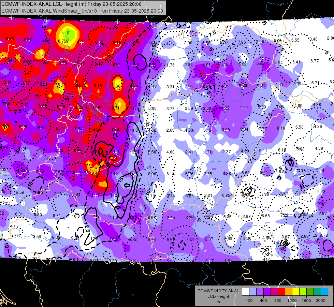334x307 pixels.
Task: Pick the magenta legend swatch
Action: click(x=274, y=292)
